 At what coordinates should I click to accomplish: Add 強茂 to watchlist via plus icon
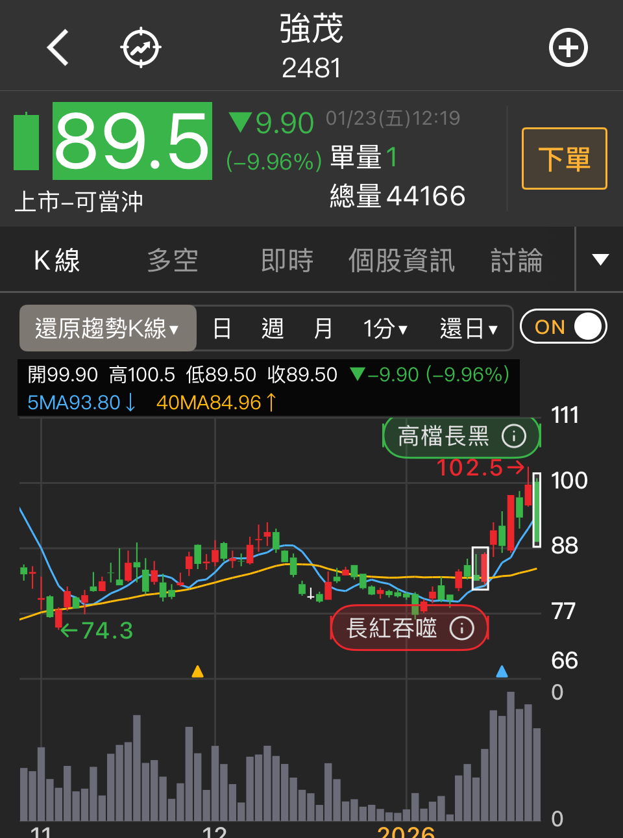568,47
